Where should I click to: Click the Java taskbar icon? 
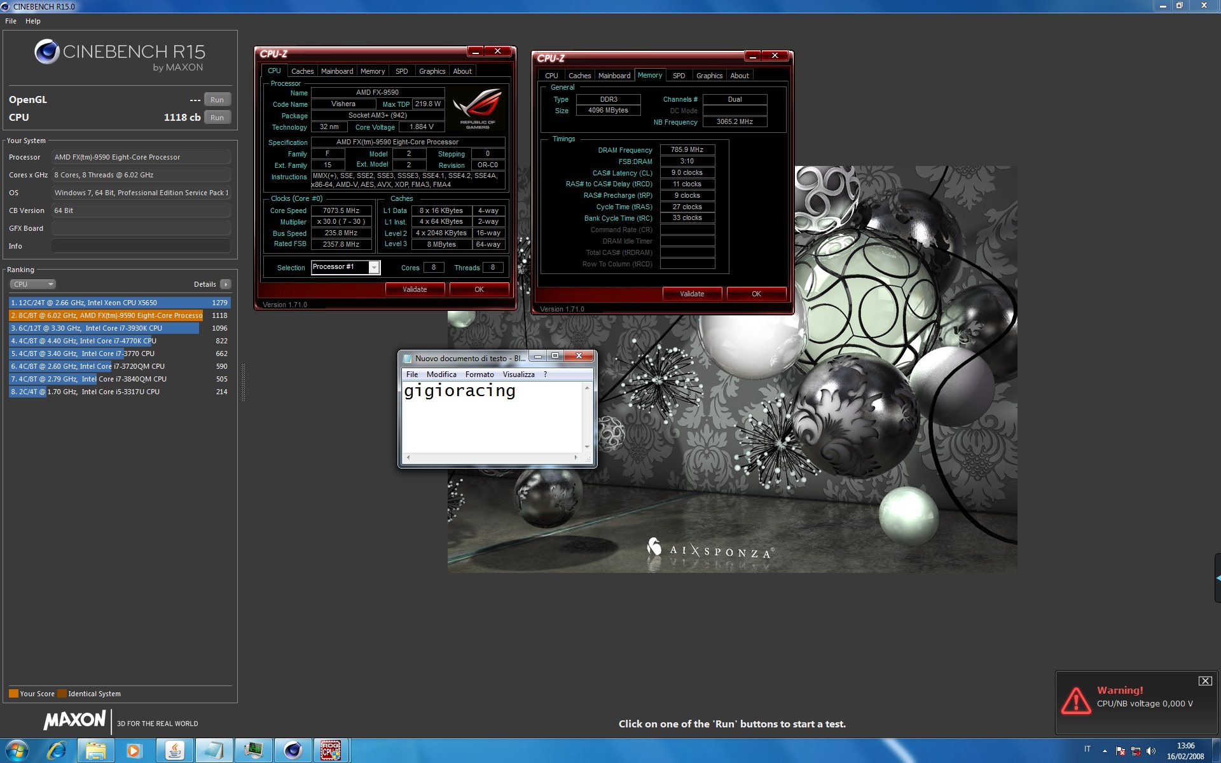174,751
